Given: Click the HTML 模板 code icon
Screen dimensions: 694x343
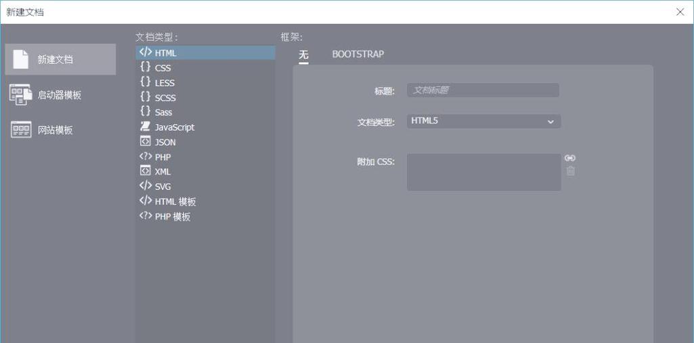Looking at the screenshot, I should pyautogui.click(x=146, y=200).
